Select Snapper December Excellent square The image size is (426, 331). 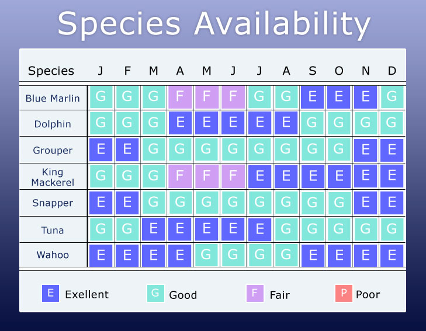pyautogui.click(x=392, y=203)
